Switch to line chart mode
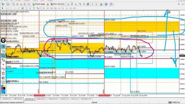Screen dimensions: 185x104 (76, 4)
